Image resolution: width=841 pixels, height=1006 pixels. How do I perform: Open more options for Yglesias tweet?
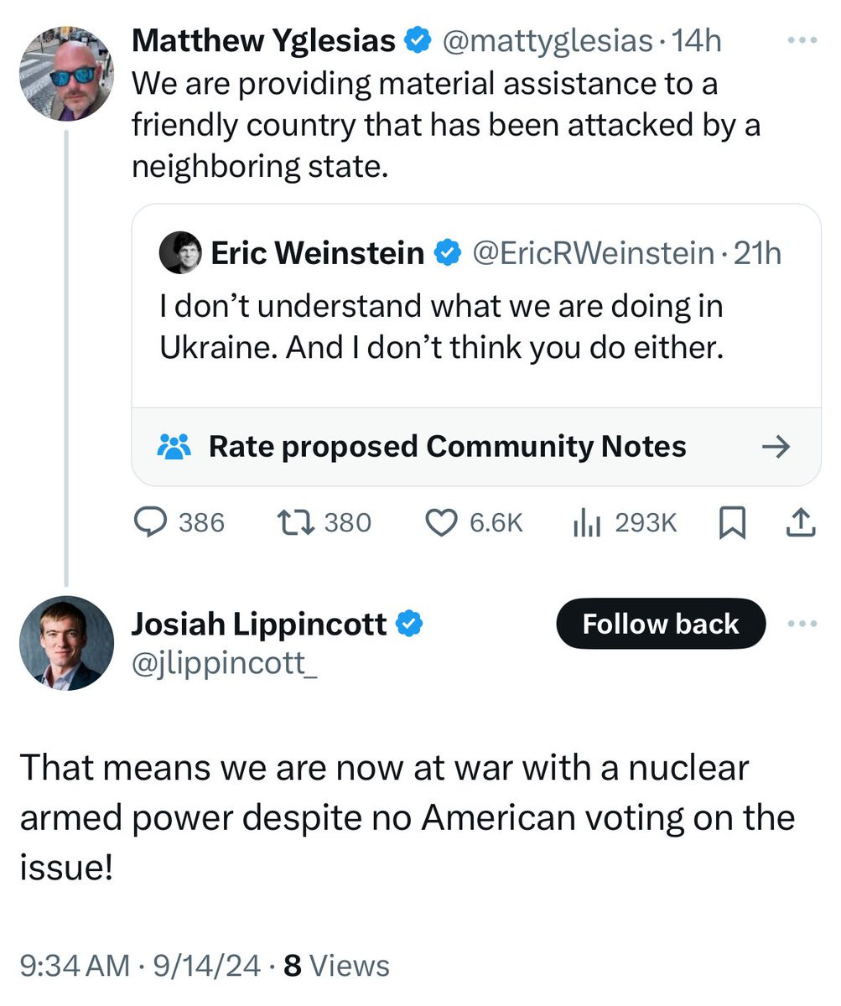pos(802,41)
